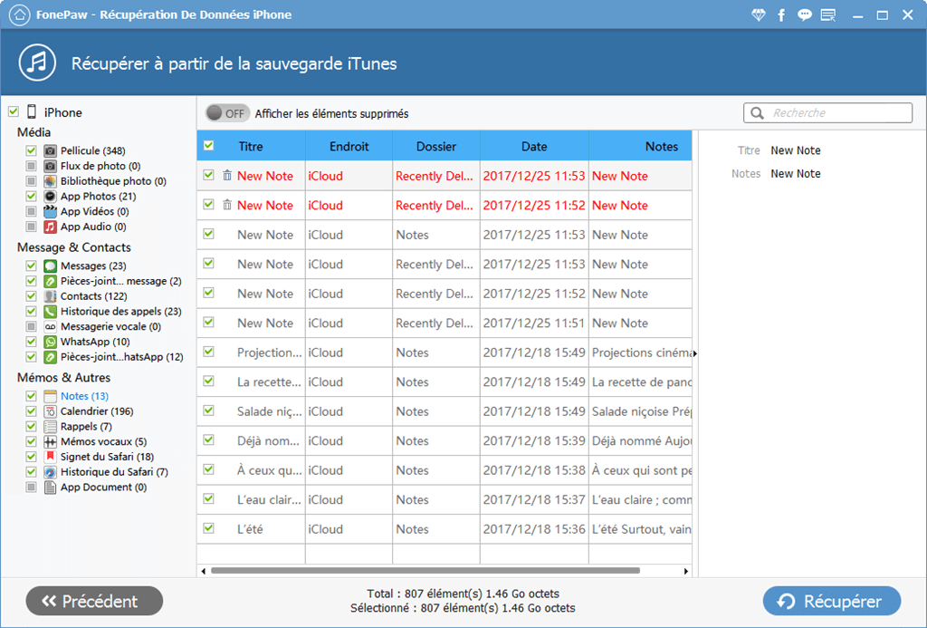Sort by the Endroit column header
Viewport: 927px width, 628px height.
point(349,146)
